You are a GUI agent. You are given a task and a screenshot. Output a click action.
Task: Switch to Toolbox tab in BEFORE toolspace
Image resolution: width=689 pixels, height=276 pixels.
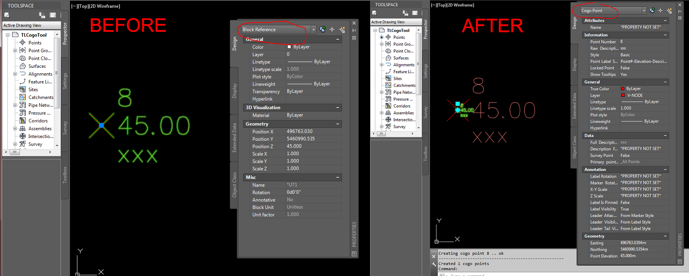point(65,175)
